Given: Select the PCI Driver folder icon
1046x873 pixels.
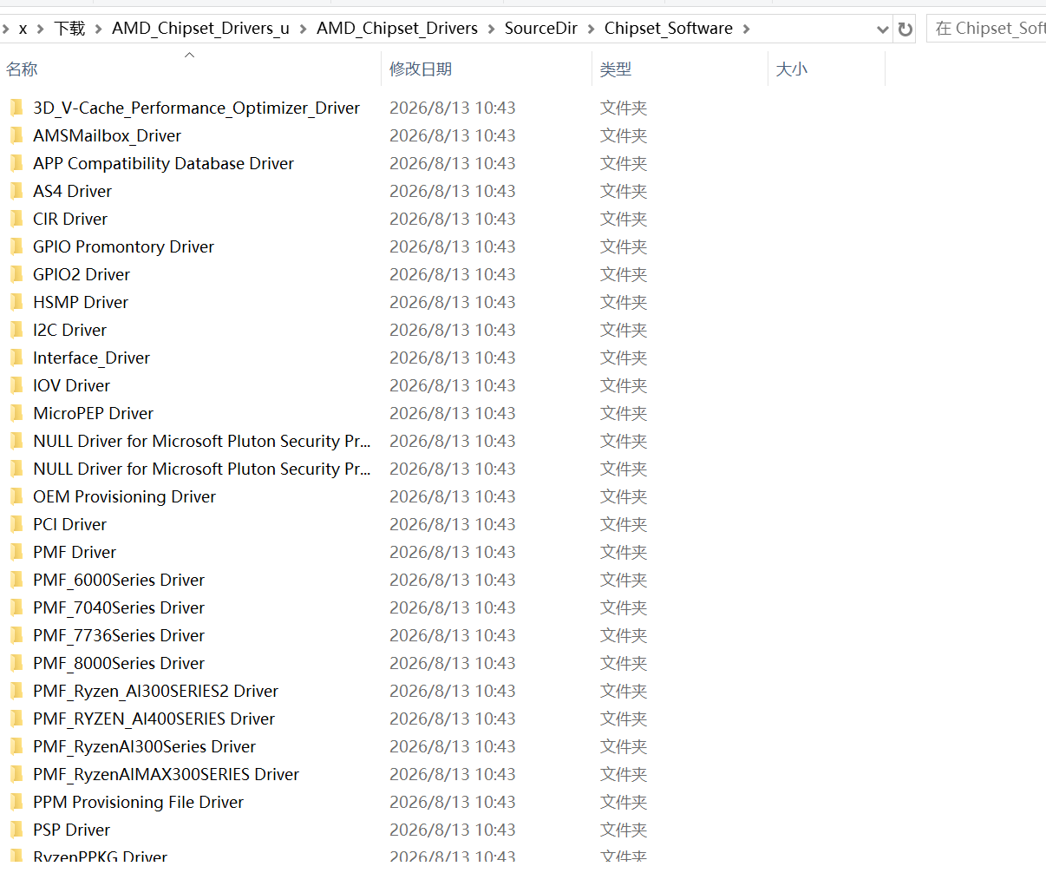Looking at the screenshot, I should click(16, 524).
